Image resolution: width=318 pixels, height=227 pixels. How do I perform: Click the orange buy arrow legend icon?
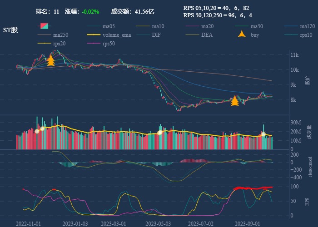point(242,35)
